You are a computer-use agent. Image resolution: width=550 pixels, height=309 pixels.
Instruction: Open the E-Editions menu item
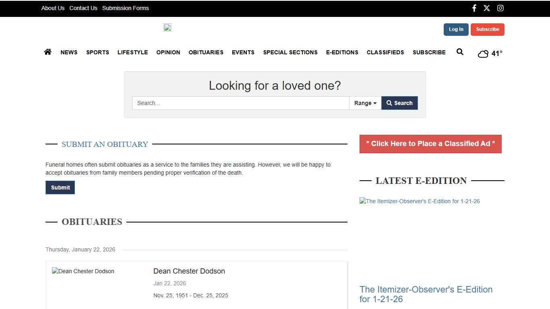point(342,52)
